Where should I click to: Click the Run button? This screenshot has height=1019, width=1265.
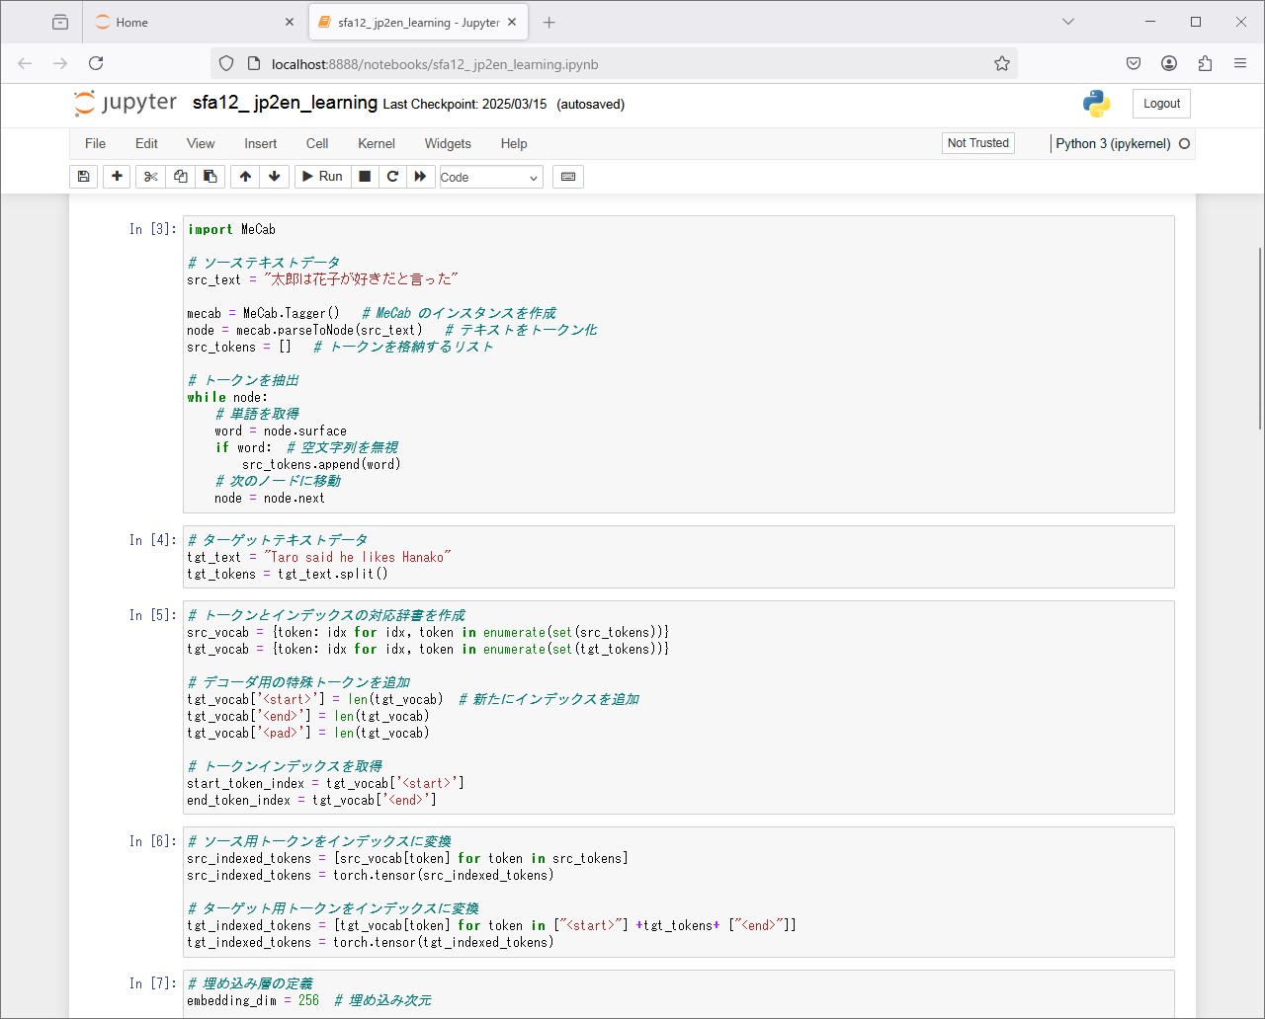point(322,177)
